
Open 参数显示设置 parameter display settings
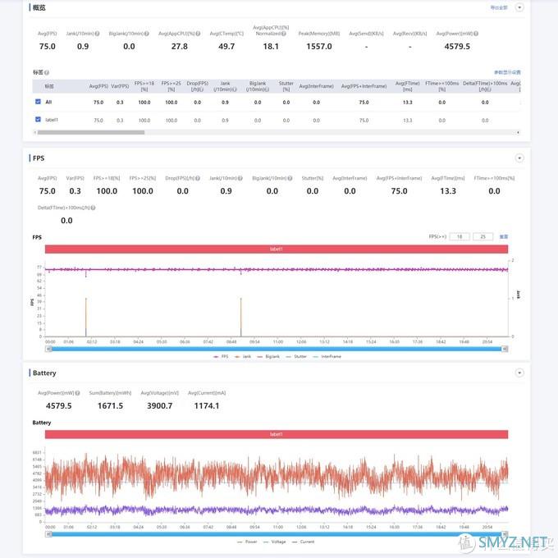(x=507, y=72)
